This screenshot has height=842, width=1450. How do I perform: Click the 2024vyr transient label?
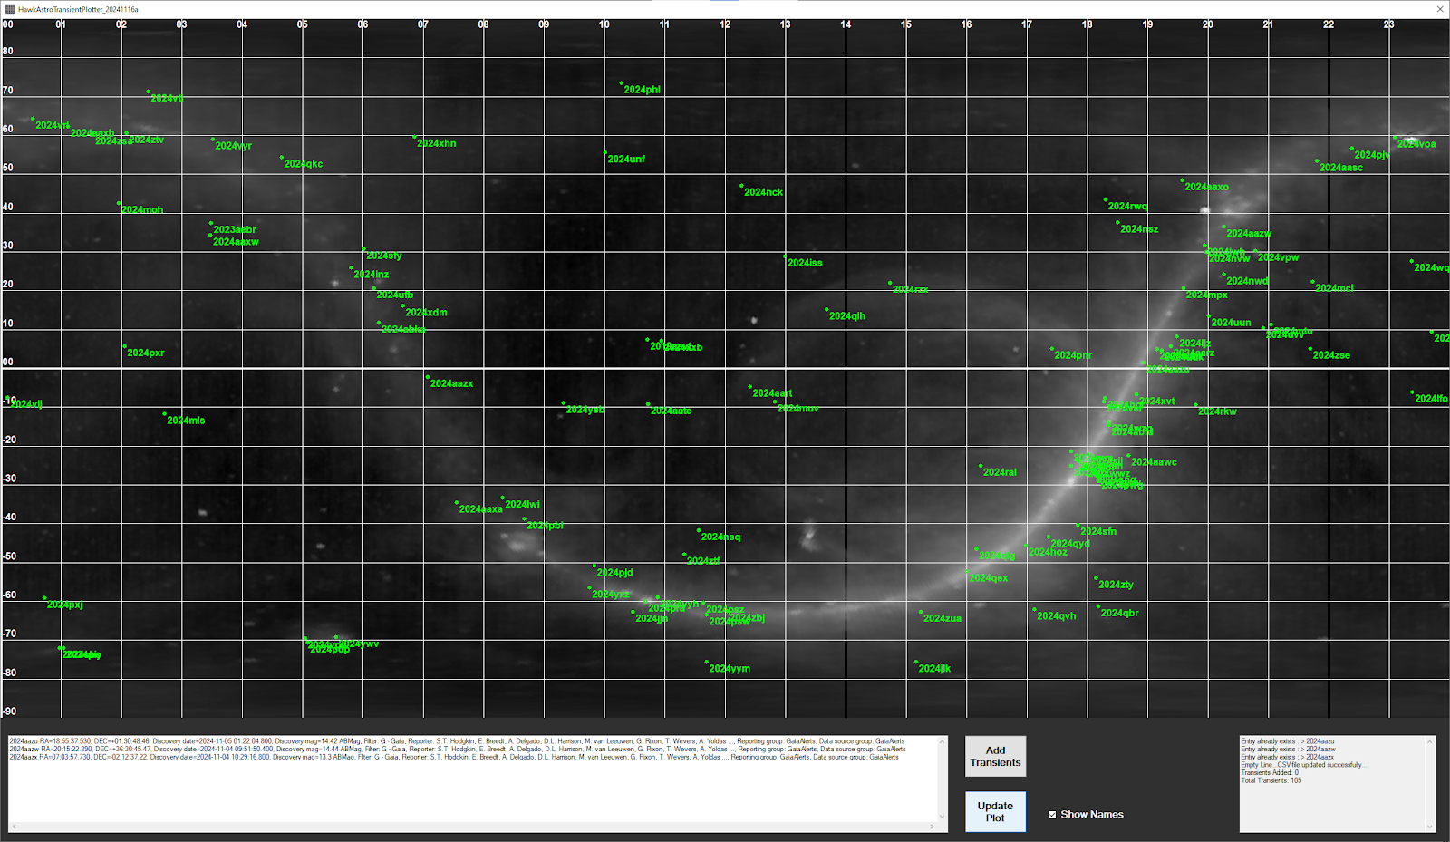coord(234,146)
